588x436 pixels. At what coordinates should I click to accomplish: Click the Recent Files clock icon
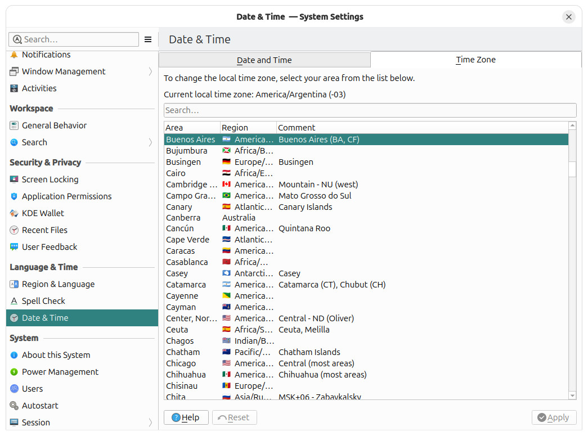coord(14,230)
